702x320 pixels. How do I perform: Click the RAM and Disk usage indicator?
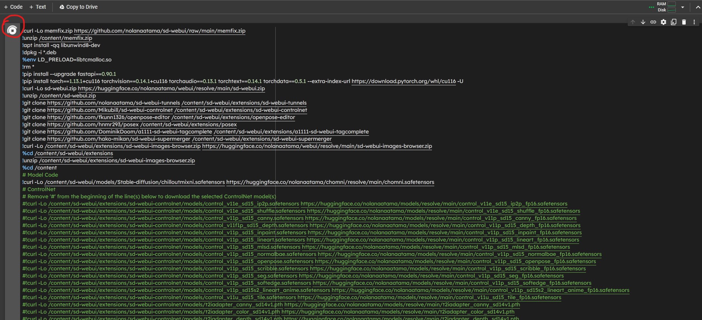(666, 7)
